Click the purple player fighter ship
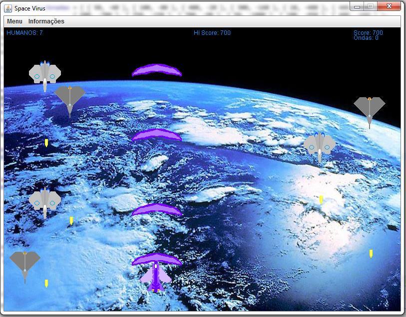 click(x=155, y=277)
